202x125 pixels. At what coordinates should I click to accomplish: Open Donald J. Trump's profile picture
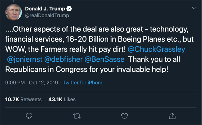pos(13,12)
